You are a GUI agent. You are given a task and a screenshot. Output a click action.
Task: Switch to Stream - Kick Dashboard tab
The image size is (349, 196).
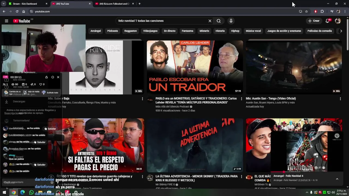[x=27, y=4]
